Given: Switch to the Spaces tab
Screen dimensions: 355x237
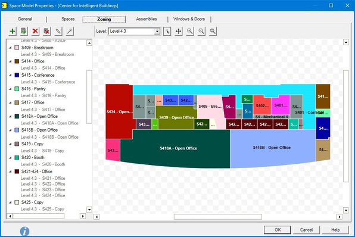Looking at the screenshot, I should (68, 19).
